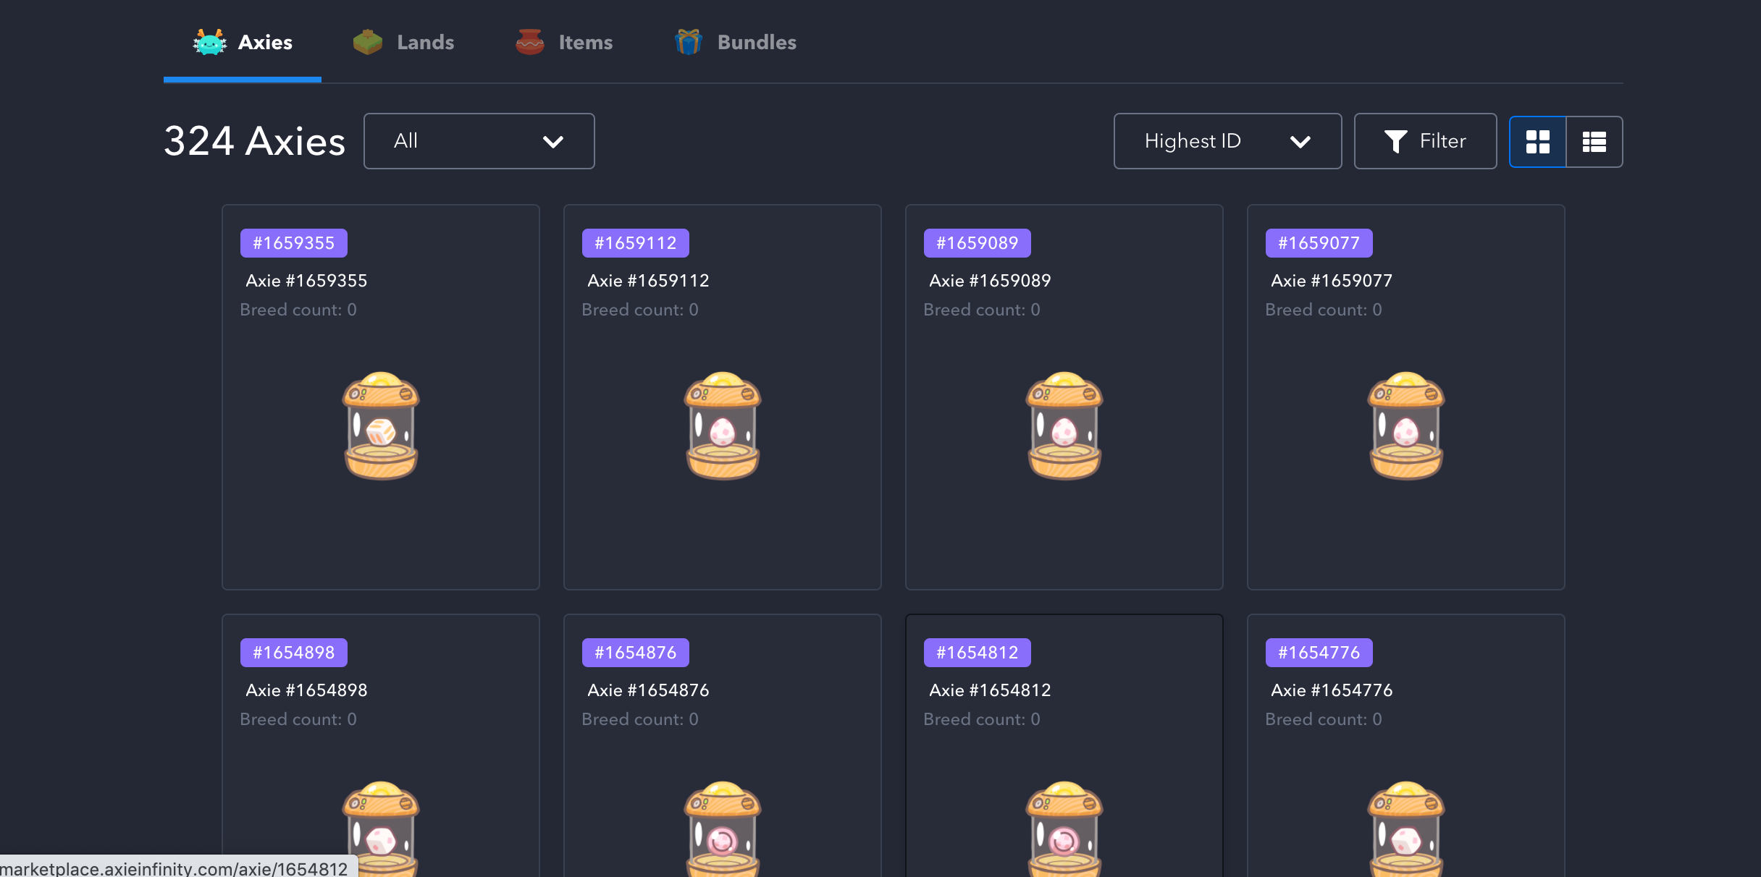Click Breed count under Axie #1654776
Image resolution: width=1761 pixels, height=877 pixels.
coord(1324,719)
